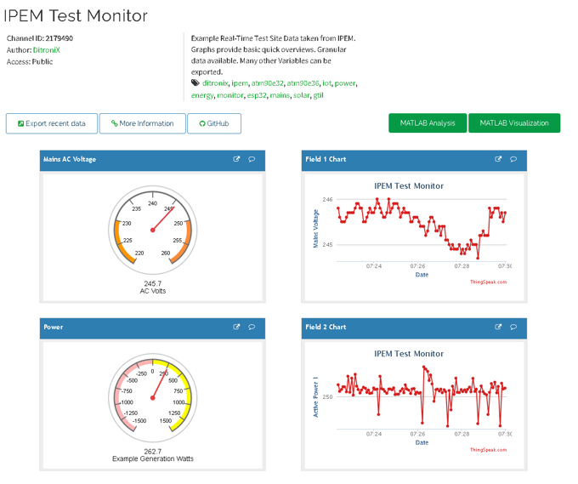Click ThingSpeak.com link in Field 1 Chart

pos(488,282)
